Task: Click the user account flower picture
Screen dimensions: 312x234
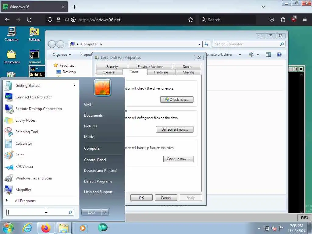Action: click(x=102, y=87)
